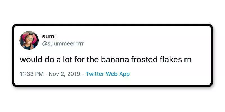Open the Twitter Web App source link
This screenshot has width=225, height=112.
coord(108,74)
